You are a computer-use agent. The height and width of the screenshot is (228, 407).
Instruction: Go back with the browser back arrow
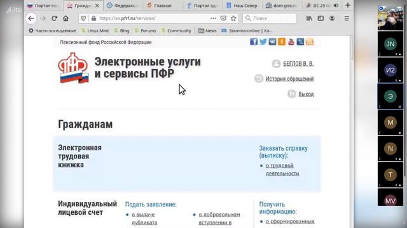[31, 18]
